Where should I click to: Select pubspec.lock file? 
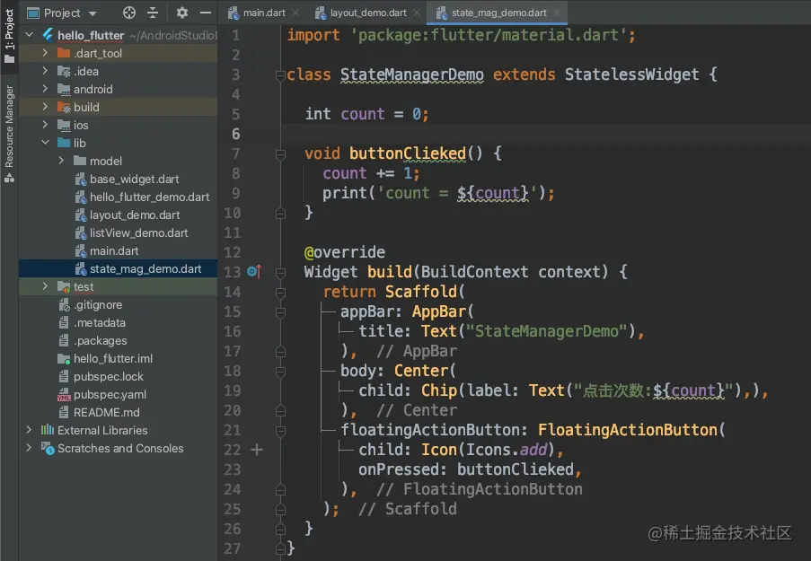click(x=108, y=376)
